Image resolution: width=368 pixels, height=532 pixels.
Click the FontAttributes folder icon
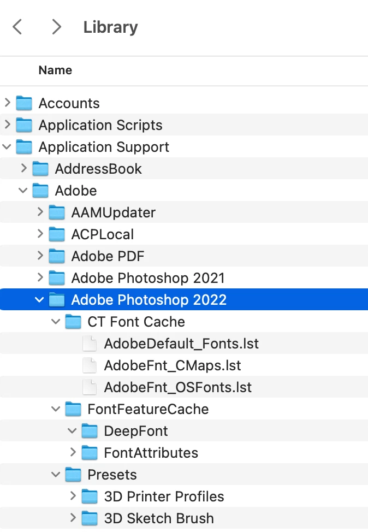90,453
